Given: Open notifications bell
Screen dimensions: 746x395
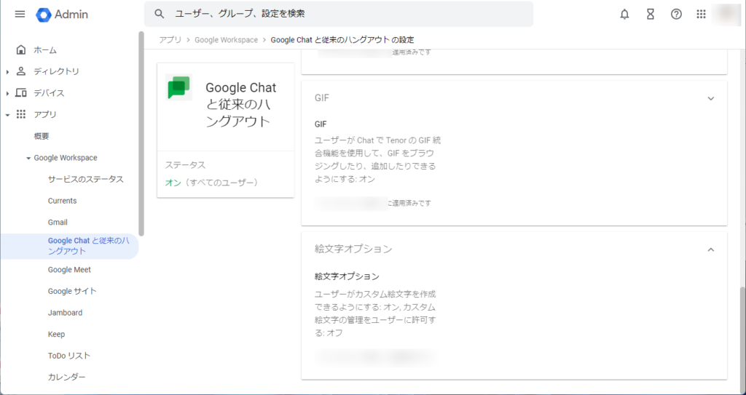Looking at the screenshot, I should click(624, 15).
